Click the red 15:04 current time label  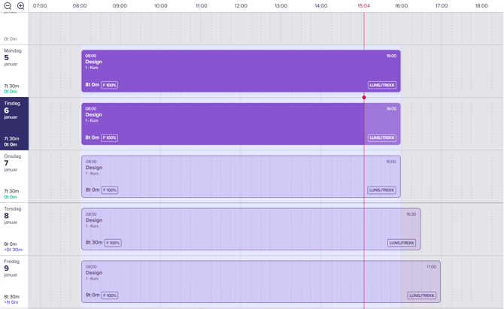[363, 6]
